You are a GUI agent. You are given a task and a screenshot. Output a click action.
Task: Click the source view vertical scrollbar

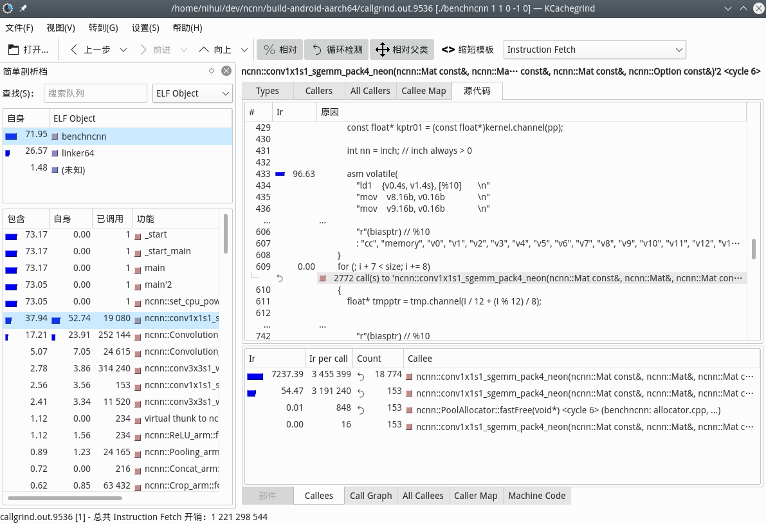tap(754, 249)
